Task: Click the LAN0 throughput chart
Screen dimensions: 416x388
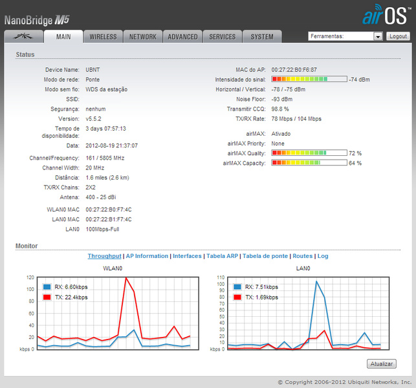Action: [309, 314]
